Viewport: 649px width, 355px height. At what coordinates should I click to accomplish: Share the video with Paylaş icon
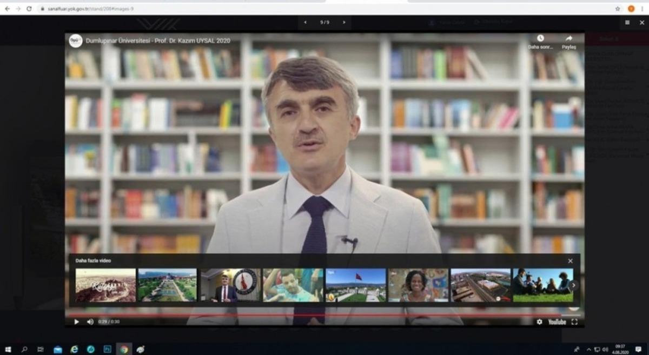(569, 39)
